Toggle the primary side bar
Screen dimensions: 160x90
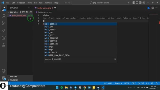point(133,3)
